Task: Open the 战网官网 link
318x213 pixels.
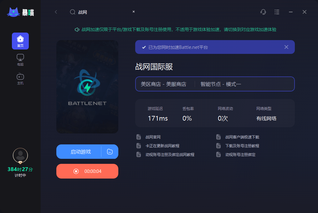Action: [153, 137]
